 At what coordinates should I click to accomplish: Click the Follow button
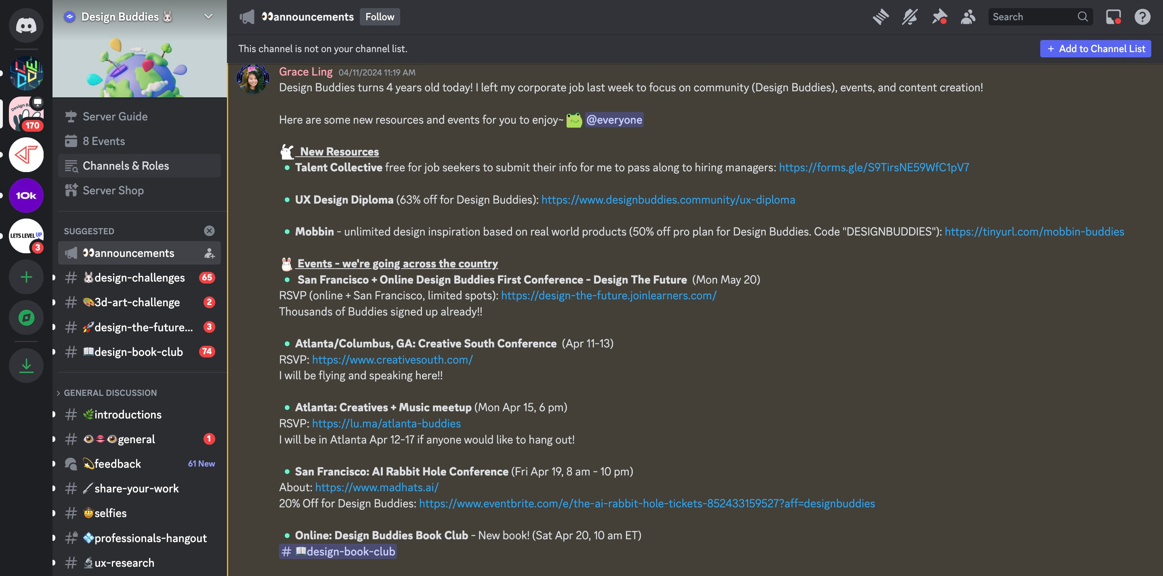380,17
